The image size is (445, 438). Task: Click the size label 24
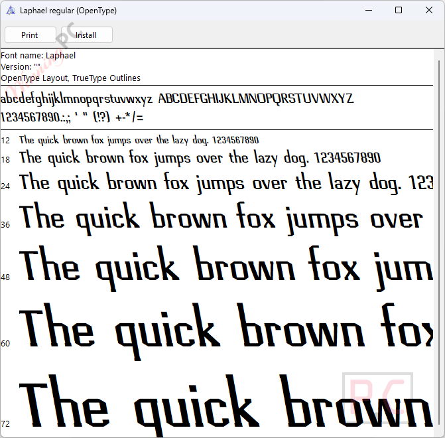pos(5,186)
